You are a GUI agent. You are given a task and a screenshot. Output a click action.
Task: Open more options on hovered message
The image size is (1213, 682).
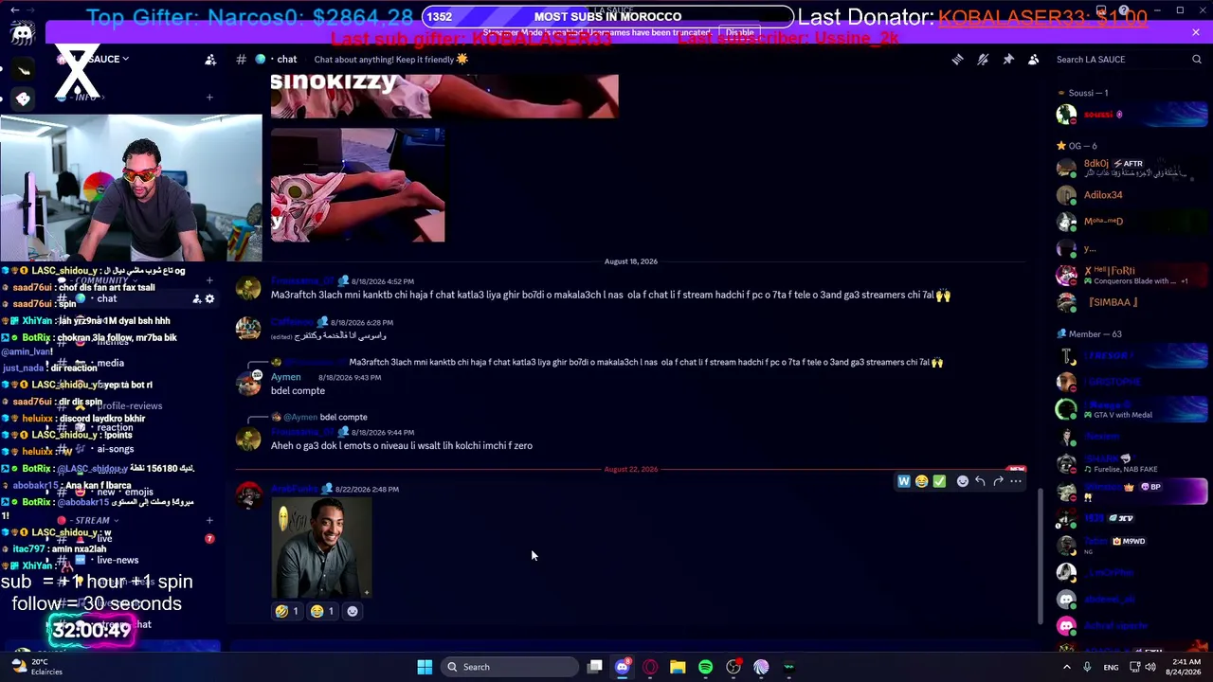pyautogui.click(x=1016, y=481)
